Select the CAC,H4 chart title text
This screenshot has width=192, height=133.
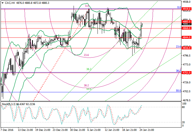10,3
